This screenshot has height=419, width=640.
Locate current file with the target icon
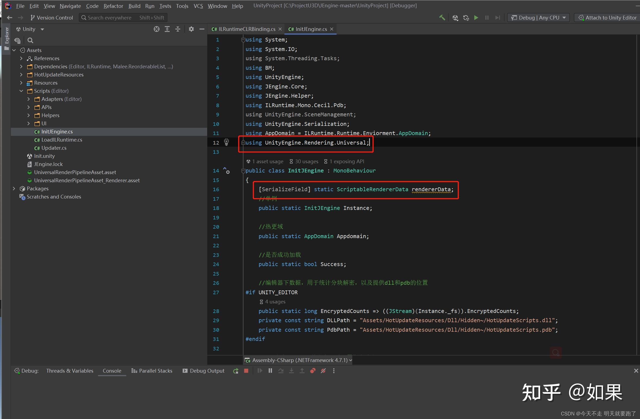(x=157, y=29)
